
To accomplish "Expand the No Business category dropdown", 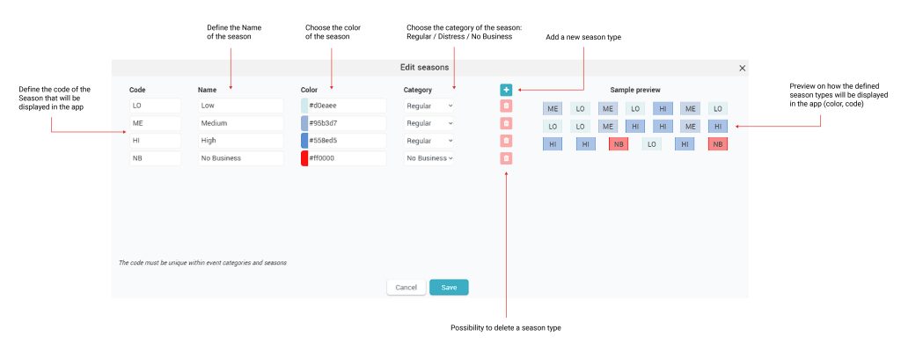I will tap(429, 158).
